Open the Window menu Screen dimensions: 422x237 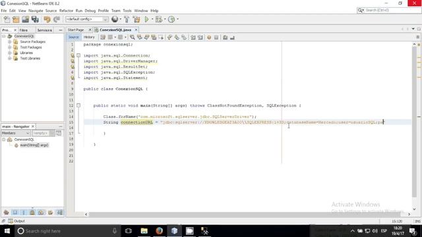(141, 11)
